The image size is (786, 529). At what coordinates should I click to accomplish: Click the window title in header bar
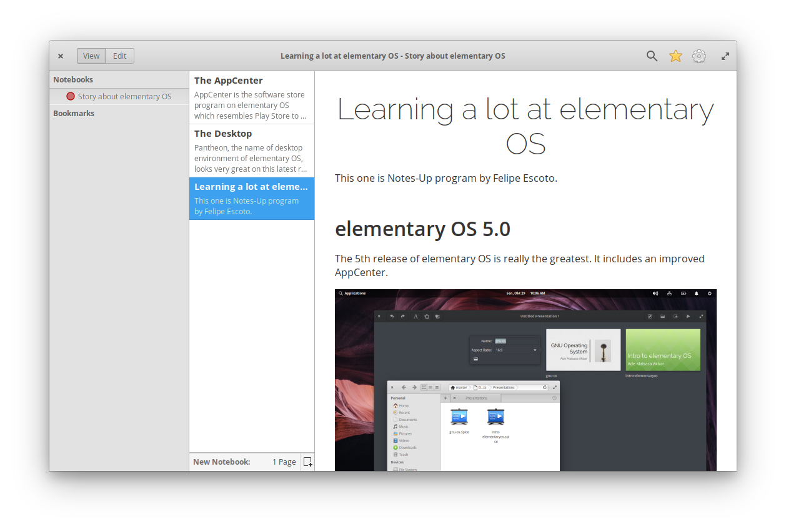pos(392,56)
